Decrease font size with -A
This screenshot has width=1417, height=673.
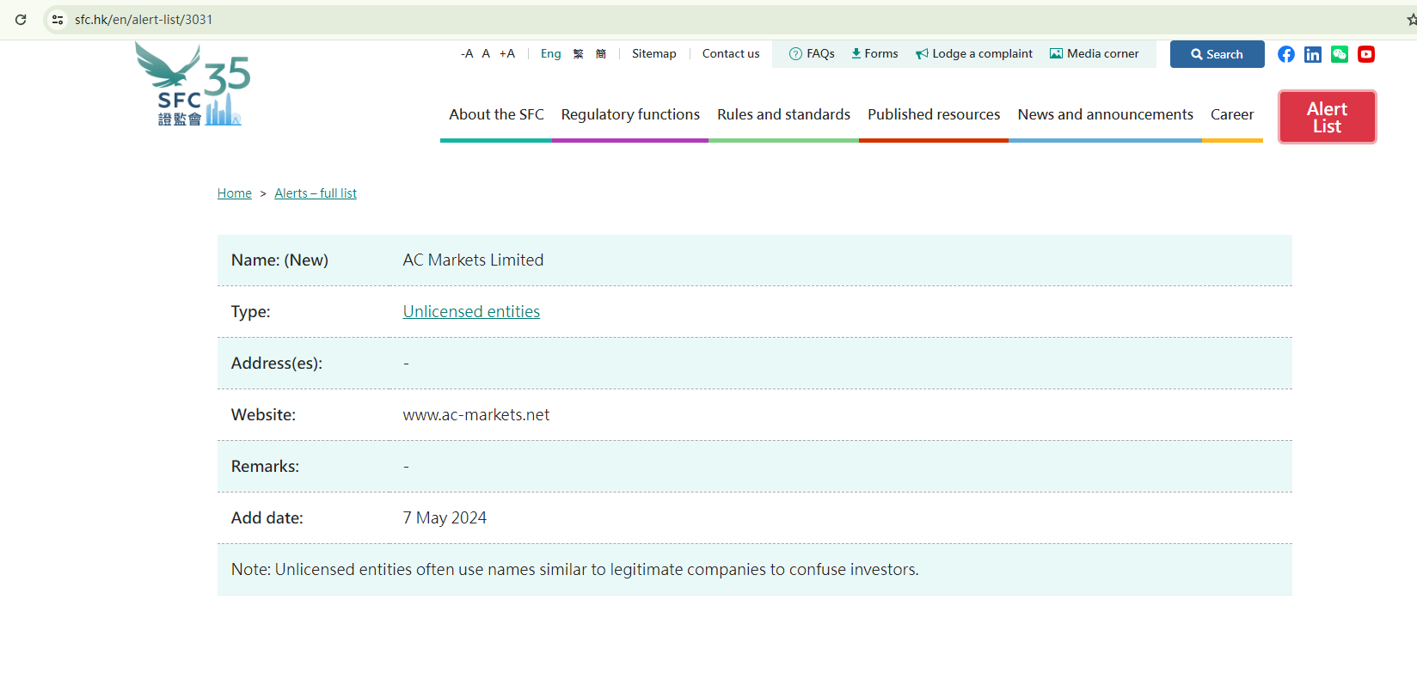tap(467, 53)
